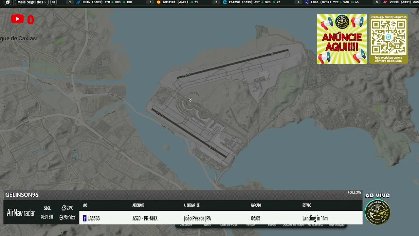Click the scheduled time 06:05

pos(256,218)
